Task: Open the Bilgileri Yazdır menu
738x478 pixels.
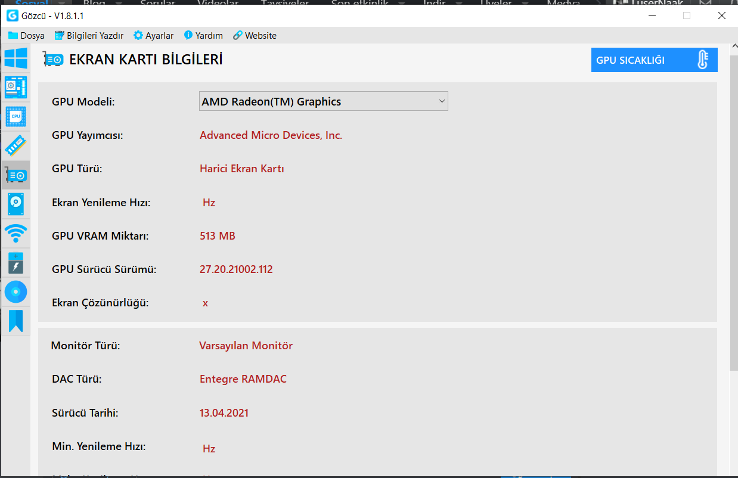Action: point(89,36)
